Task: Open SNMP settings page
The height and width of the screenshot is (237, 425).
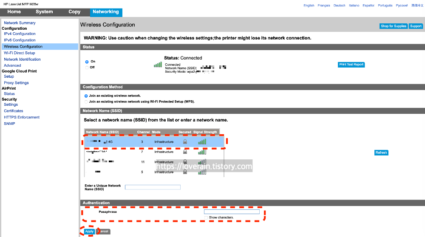Action: click(9, 124)
